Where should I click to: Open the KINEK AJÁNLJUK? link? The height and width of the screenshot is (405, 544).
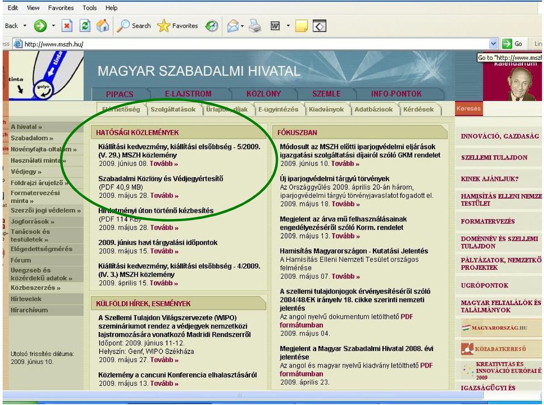[x=490, y=179]
